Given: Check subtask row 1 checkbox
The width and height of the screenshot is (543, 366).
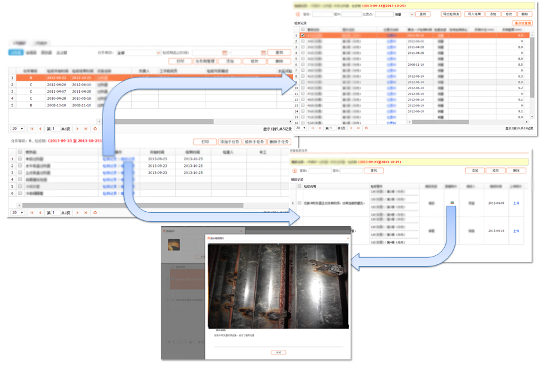Looking at the screenshot, I should (x=20, y=158).
